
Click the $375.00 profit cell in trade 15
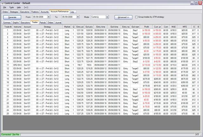tap(147, 79)
